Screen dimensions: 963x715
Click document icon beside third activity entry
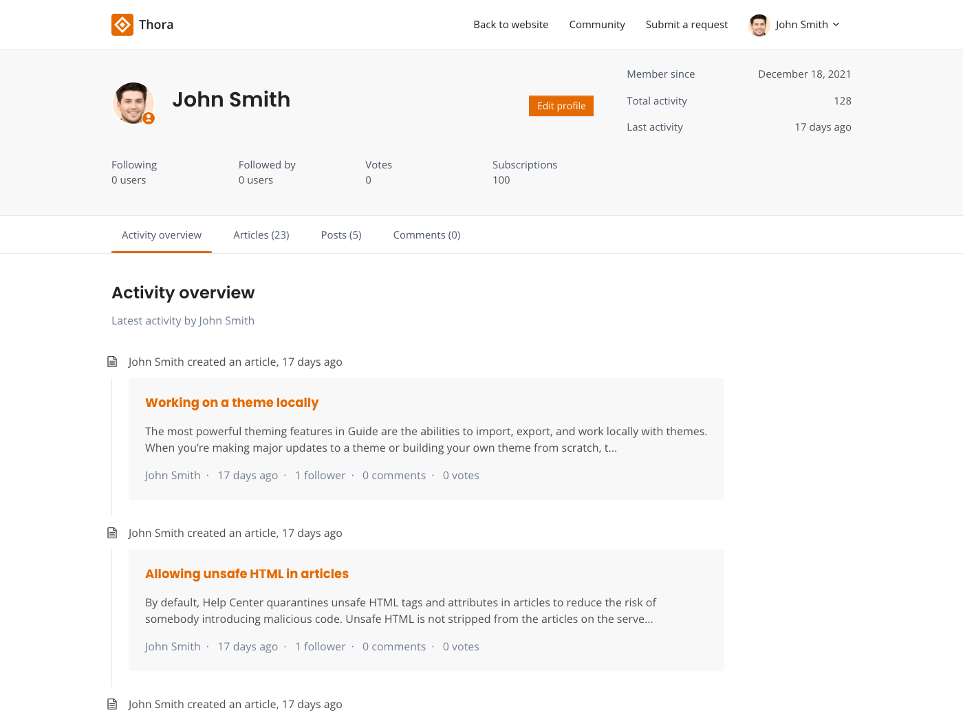click(112, 704)
